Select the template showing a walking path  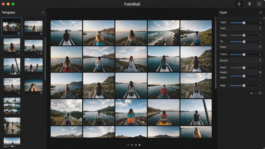click(12, 126)
